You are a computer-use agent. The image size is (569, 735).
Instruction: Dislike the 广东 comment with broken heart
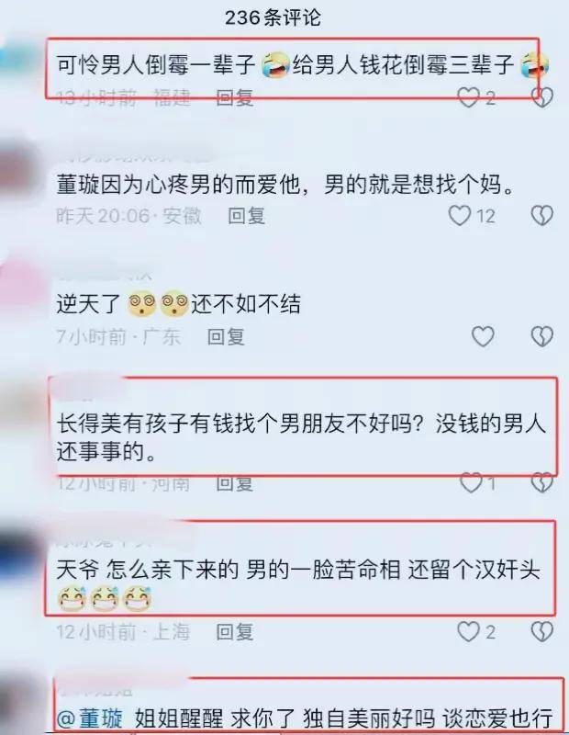pyautogui.click(x=542, y=337)
